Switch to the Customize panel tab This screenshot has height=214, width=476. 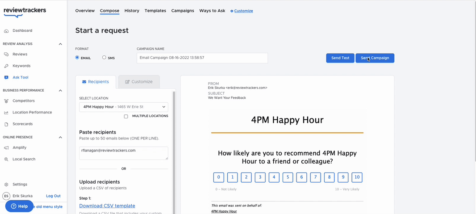(x=139, y=82)
